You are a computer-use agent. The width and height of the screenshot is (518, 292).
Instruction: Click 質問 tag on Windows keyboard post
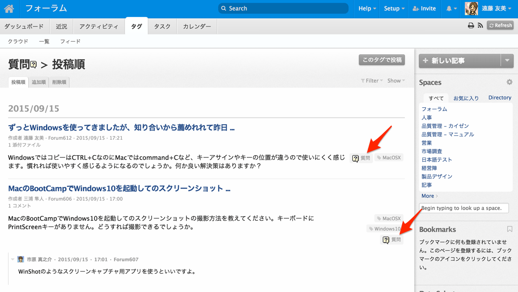point(361,158)
